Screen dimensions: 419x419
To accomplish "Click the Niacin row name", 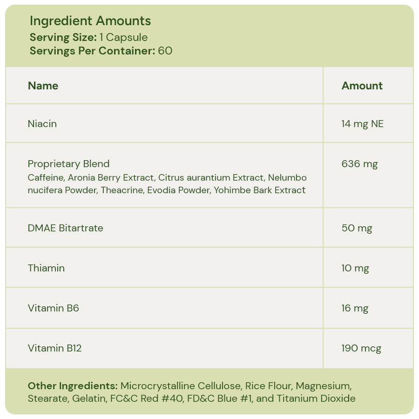I will coord(42,124).
